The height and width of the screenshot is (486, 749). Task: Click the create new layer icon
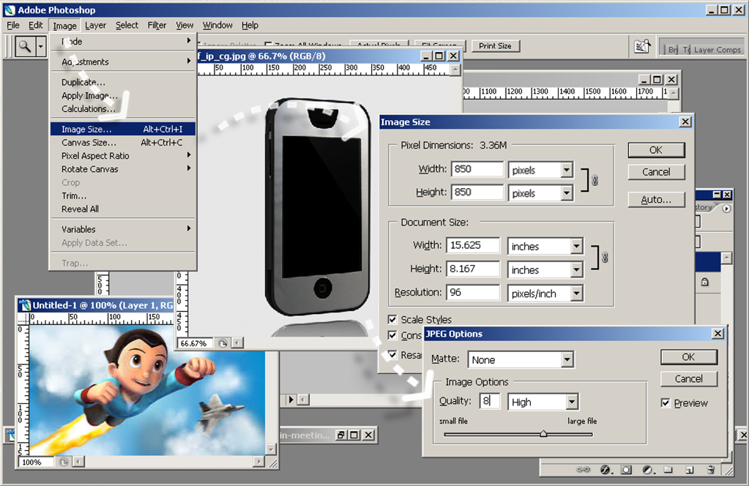coord(690,470)
